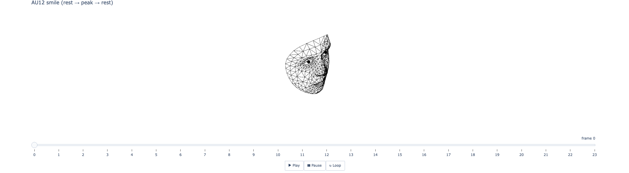Pause the smile animation
This screenshot has width=629, height=173.
pos(315,166)
